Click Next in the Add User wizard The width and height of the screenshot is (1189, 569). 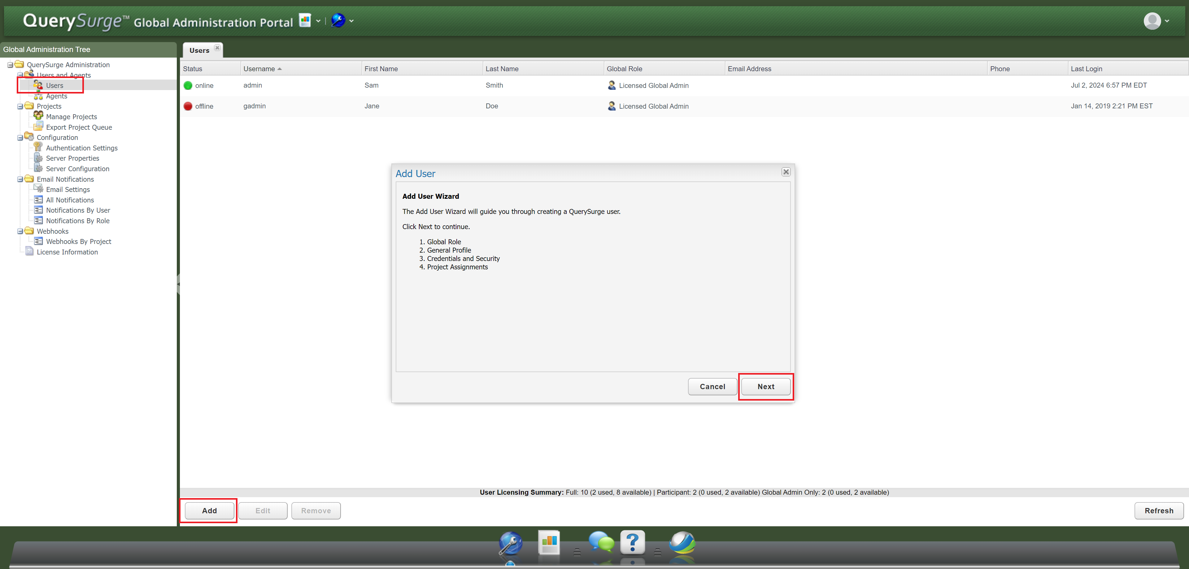(x=766, y=387)
